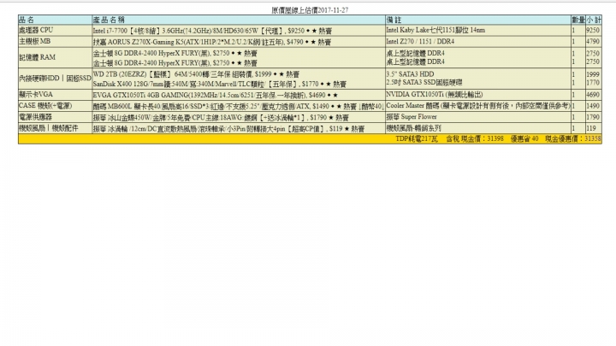Click quantity 1 in the VGA row

[x=573, y=95]
